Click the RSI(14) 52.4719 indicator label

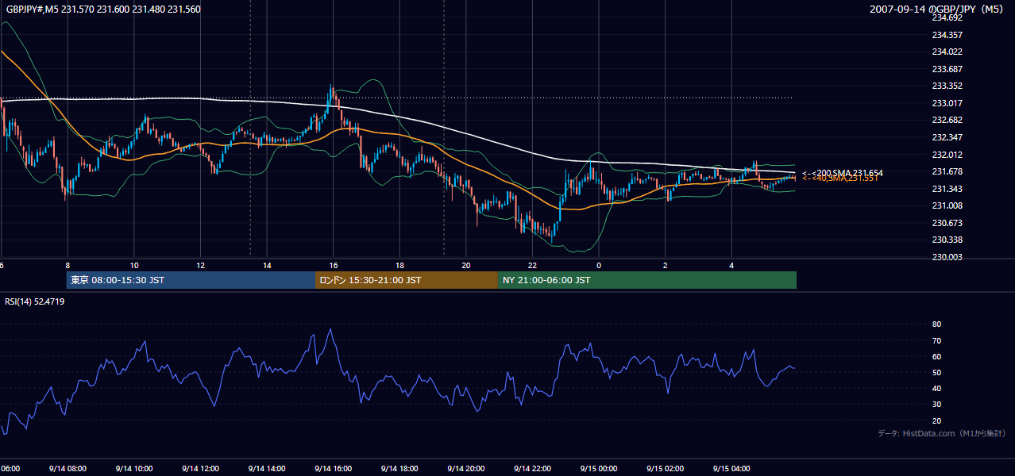coord(35,301)
